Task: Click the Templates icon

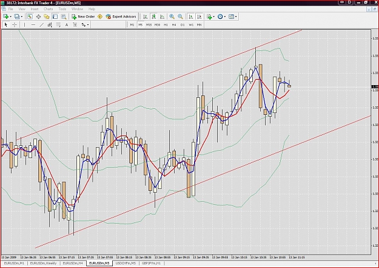Action: (x=231, y=16)
